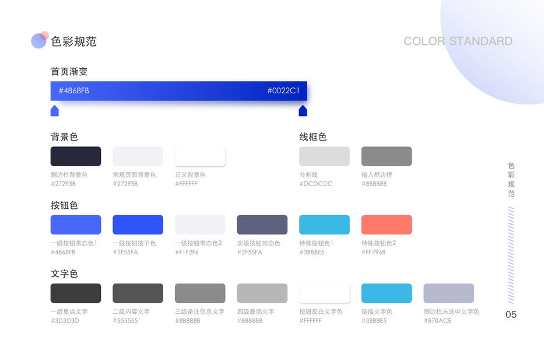The image size is (544, 350).
Task: Select the 次级按钮常态色 swatch
Action: (x=262, y=225)
